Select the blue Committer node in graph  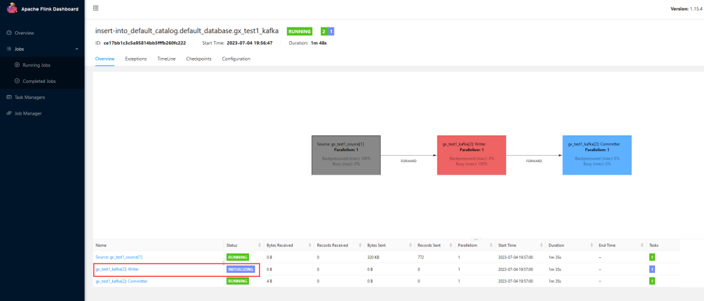click(x=597, y=155)
